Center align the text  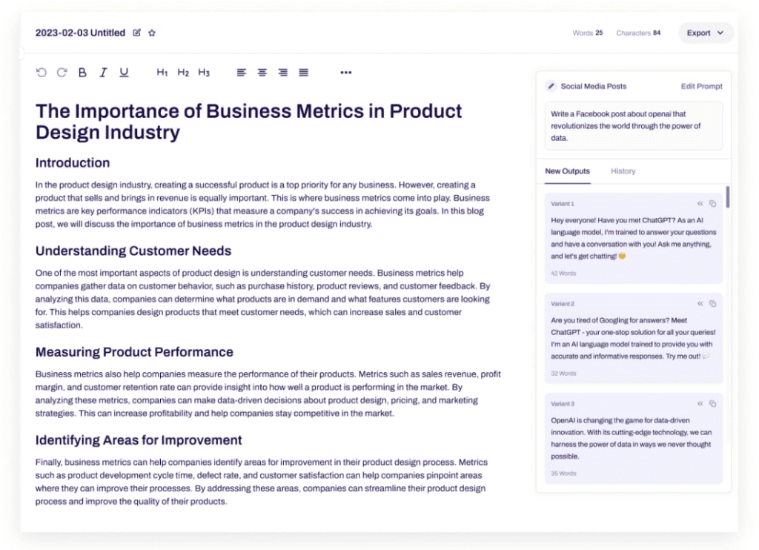coord(262,73)
